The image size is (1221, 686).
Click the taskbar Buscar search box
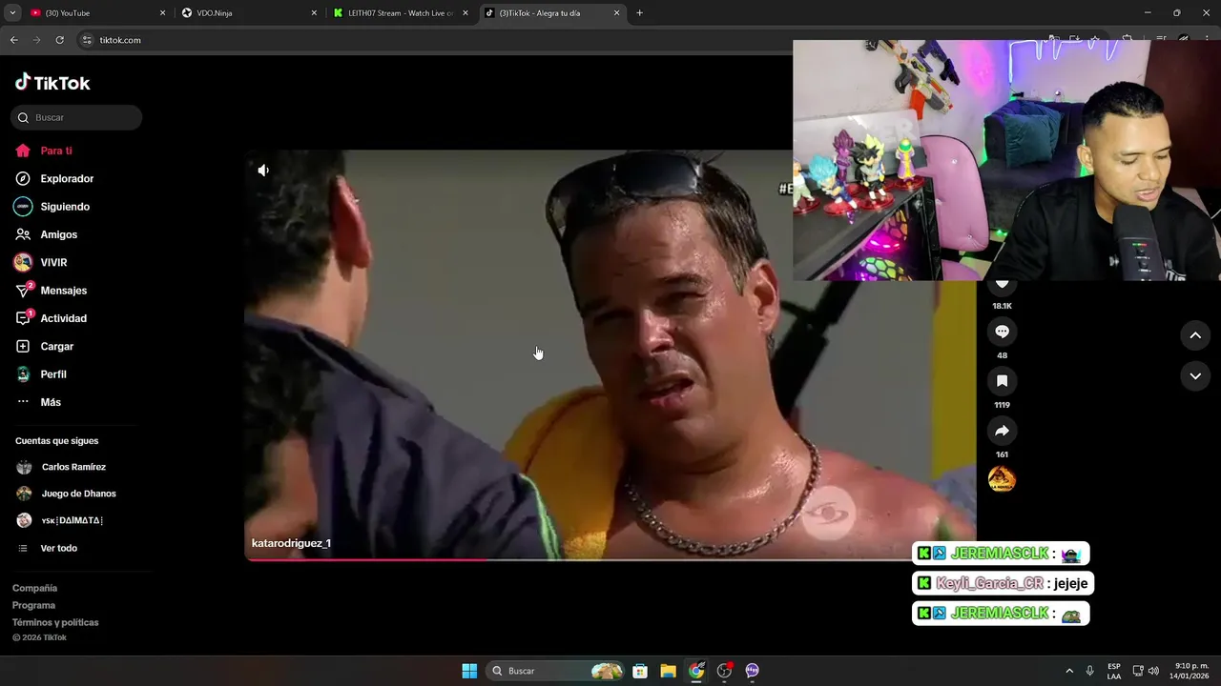point(555,671)
